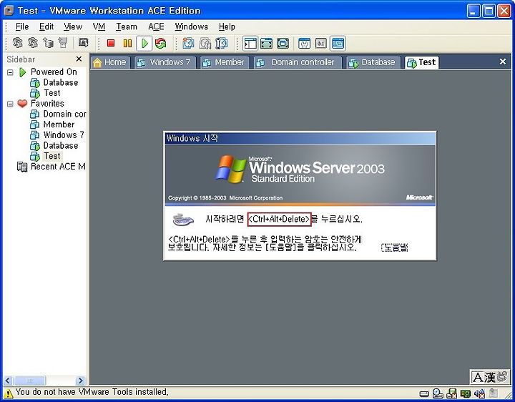Enter full screen mode icon

tap(283, 44)
